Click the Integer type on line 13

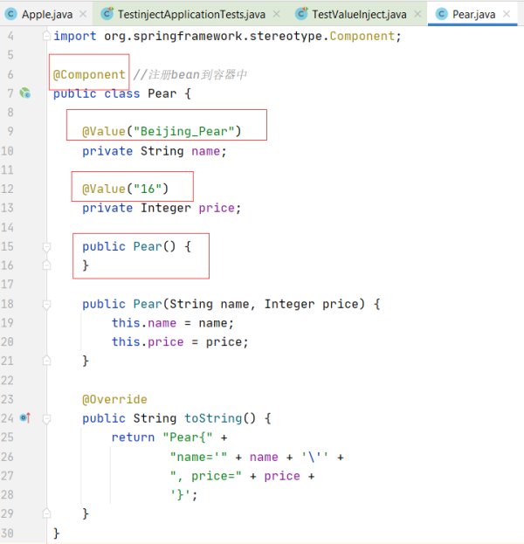[166, 208]
